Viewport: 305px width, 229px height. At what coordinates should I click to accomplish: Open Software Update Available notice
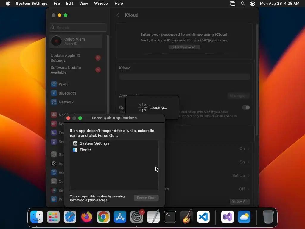click(75, 70)
